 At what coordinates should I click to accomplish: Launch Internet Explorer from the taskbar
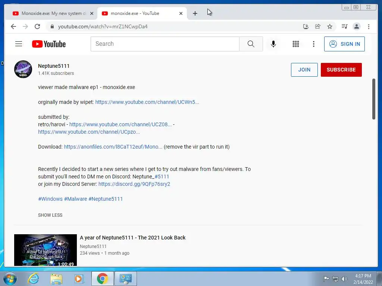(33, 279)
